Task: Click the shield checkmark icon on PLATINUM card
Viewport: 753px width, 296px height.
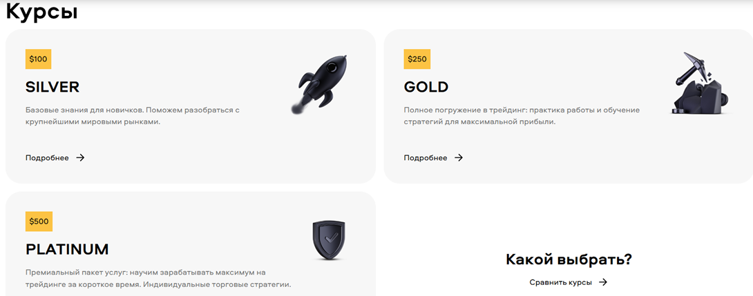Action: 328,240
